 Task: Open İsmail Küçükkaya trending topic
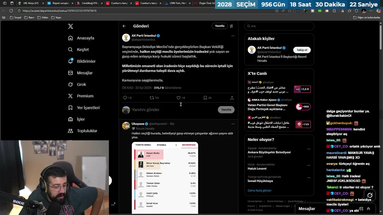[260, 181]
